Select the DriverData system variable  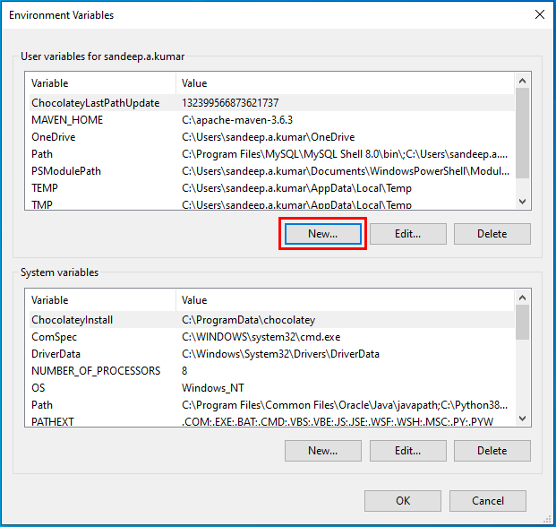click(271, 354)
